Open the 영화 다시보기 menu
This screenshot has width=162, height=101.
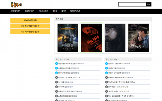[x=29, y=11]
